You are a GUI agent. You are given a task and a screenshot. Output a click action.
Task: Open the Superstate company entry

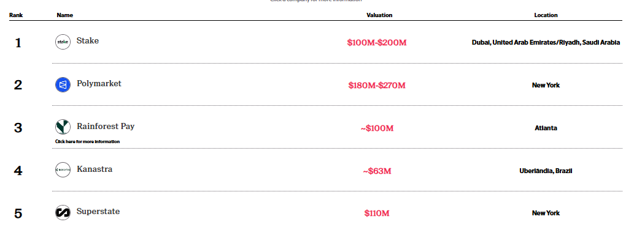click(98, 212)
